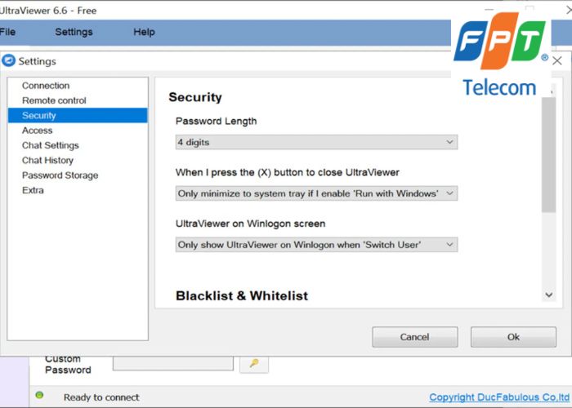
Task: Select Password Storage category
Action: click(60, 175)
